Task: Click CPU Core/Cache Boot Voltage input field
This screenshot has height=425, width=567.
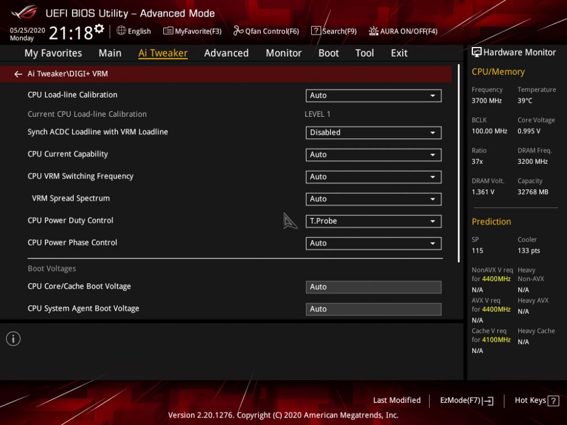Action: pyautogui.click(x=374, y=287)
